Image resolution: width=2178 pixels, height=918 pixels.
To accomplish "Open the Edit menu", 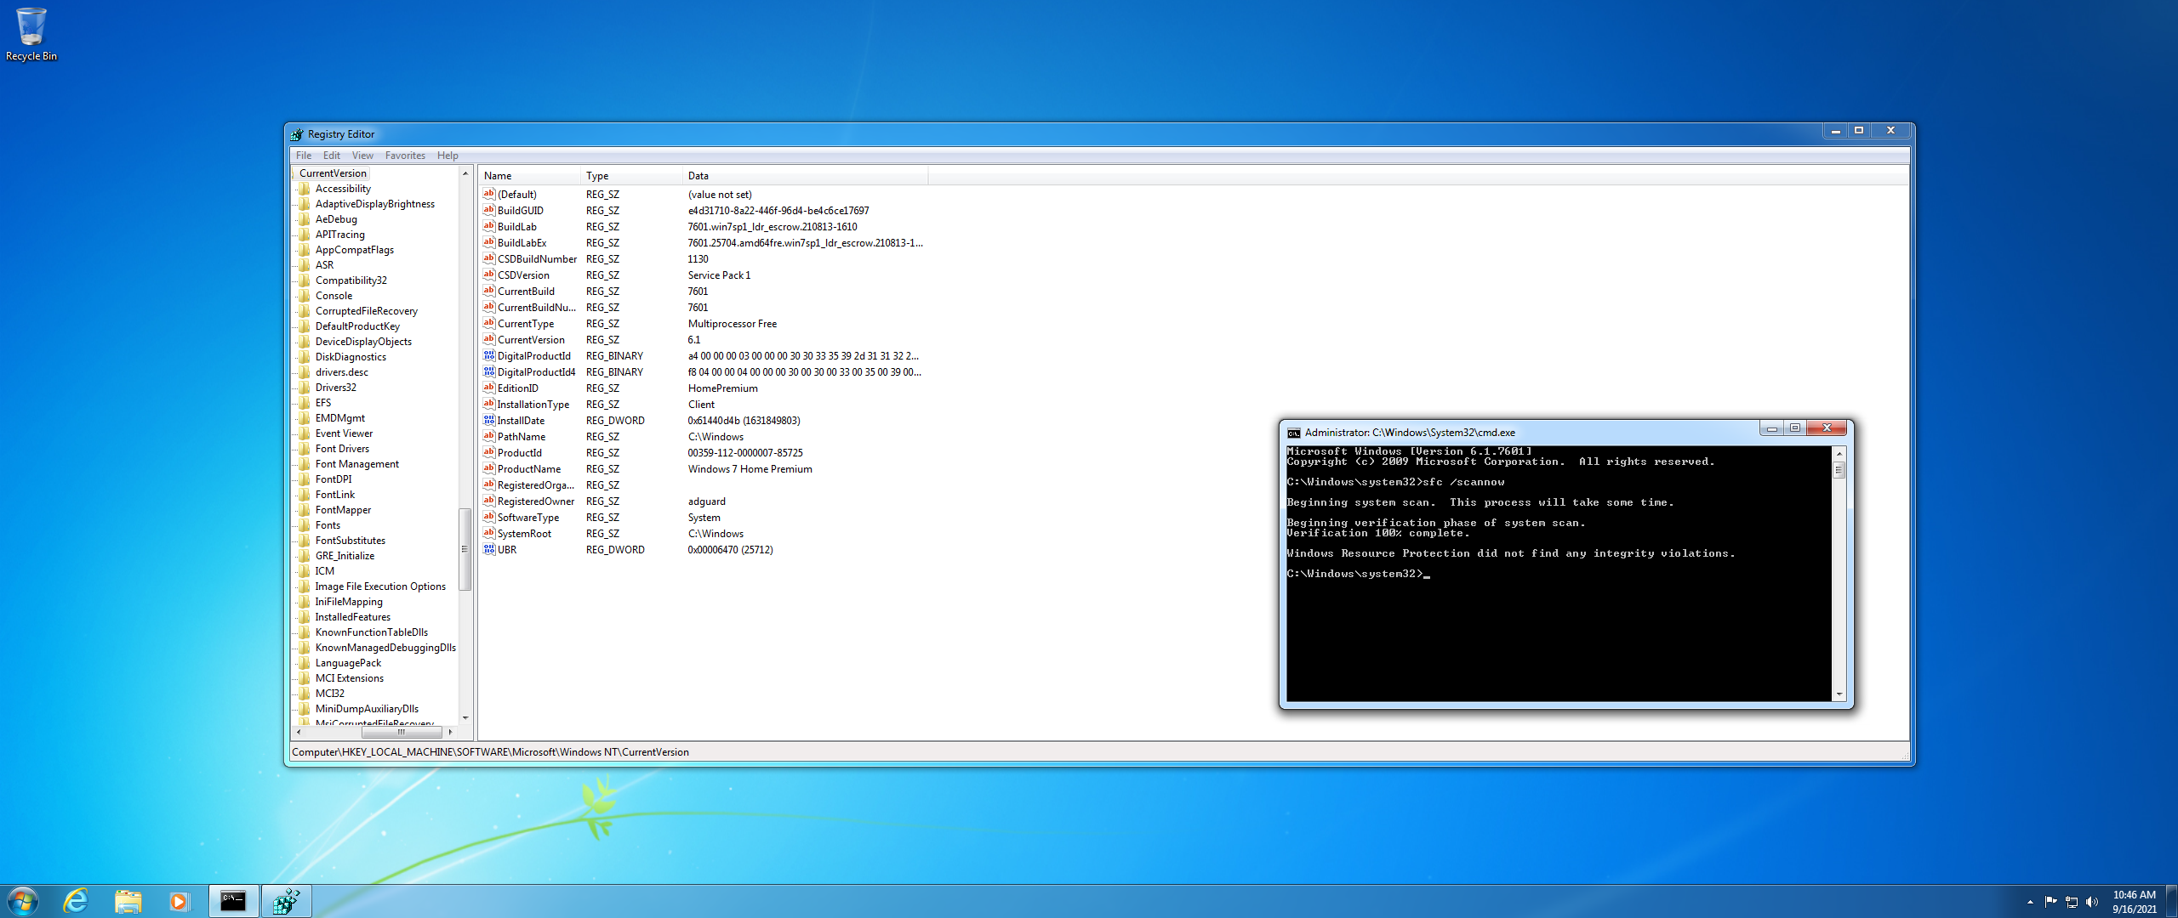I will (332, 156).
